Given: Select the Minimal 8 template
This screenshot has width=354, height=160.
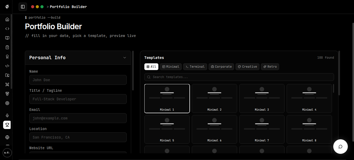Looking at the screenshot, I should [309, 129].
